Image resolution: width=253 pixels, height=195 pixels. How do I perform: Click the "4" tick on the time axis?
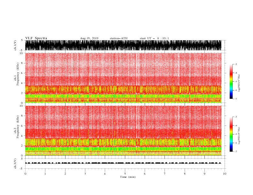(105, 174)
